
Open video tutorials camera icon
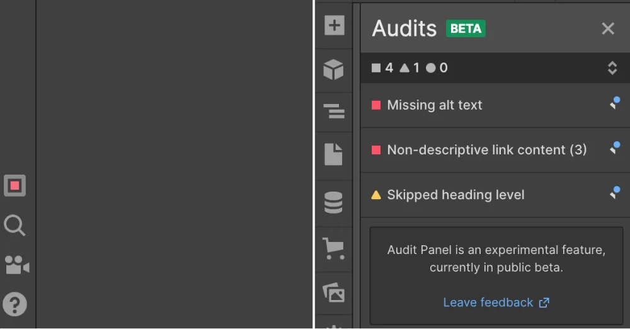[x=17, y=265]
